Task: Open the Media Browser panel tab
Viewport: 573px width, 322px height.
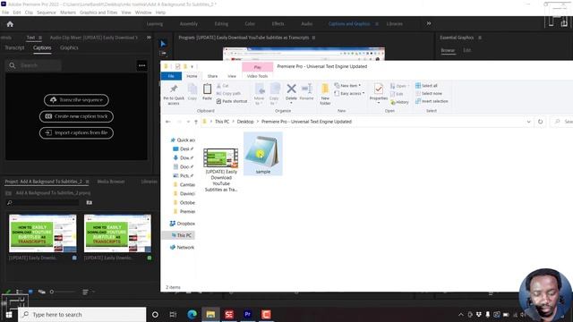Action: click(x=111, y=182)
